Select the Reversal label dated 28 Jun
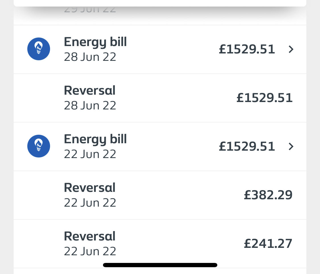 (90, 91)
